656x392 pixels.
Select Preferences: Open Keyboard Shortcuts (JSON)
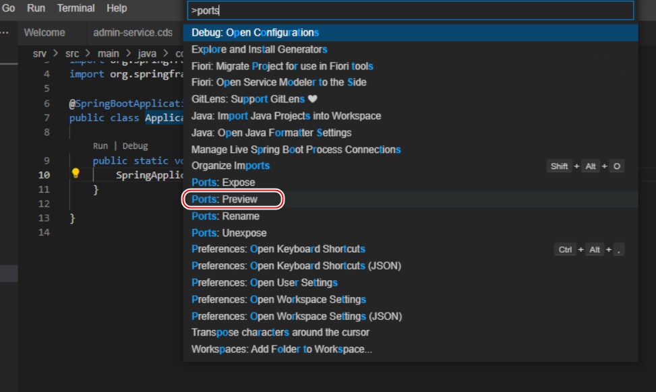pos(411,266)
